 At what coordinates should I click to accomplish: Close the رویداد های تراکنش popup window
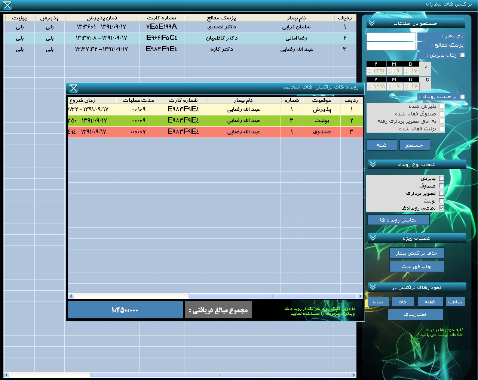[74, 88]
